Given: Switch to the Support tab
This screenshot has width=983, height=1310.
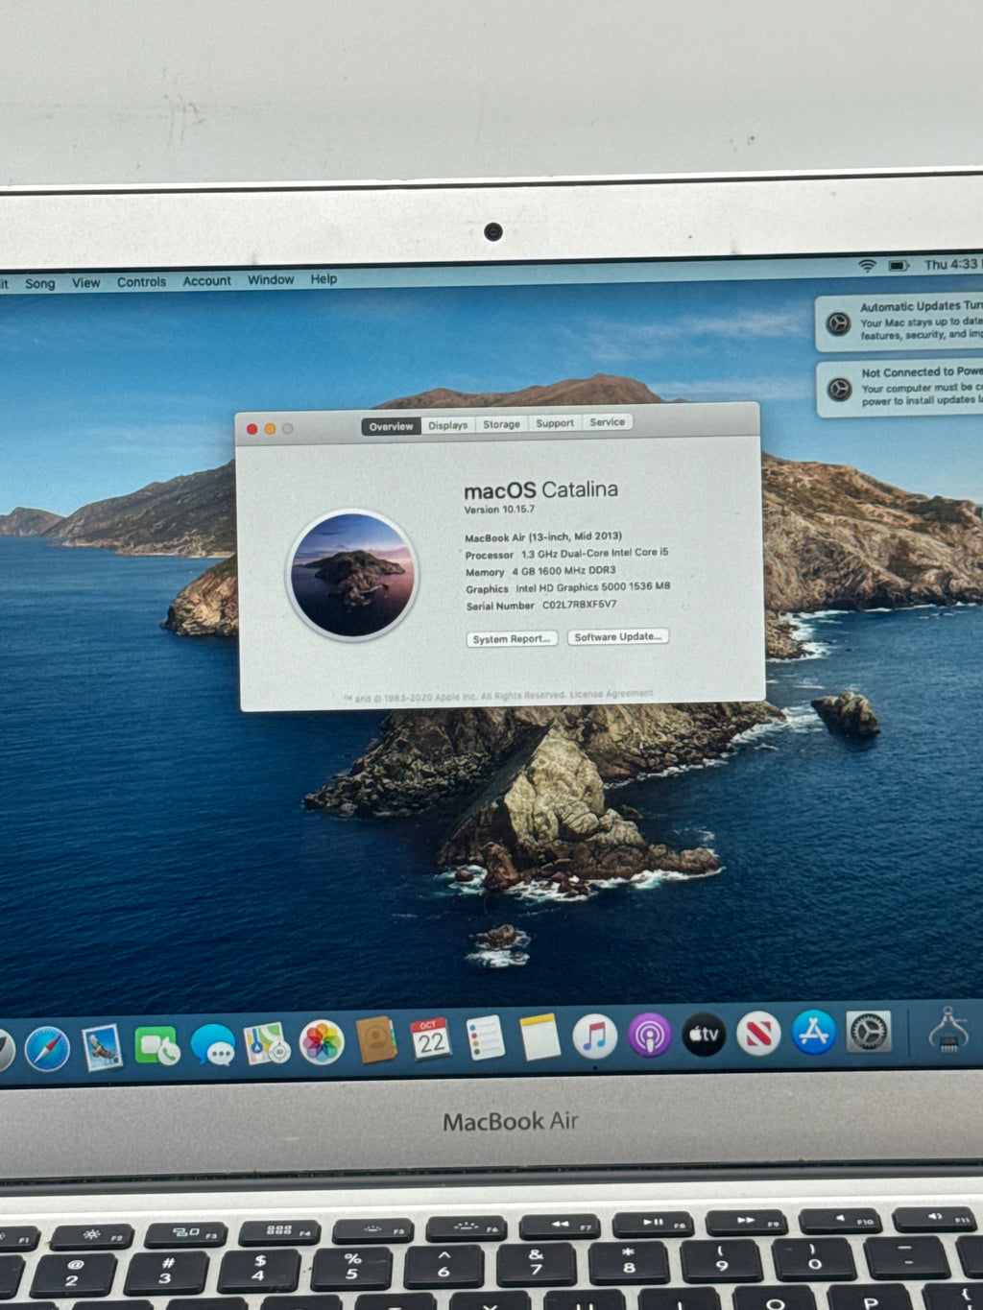Looking at the screenshot, I should (x=555, y=423).
